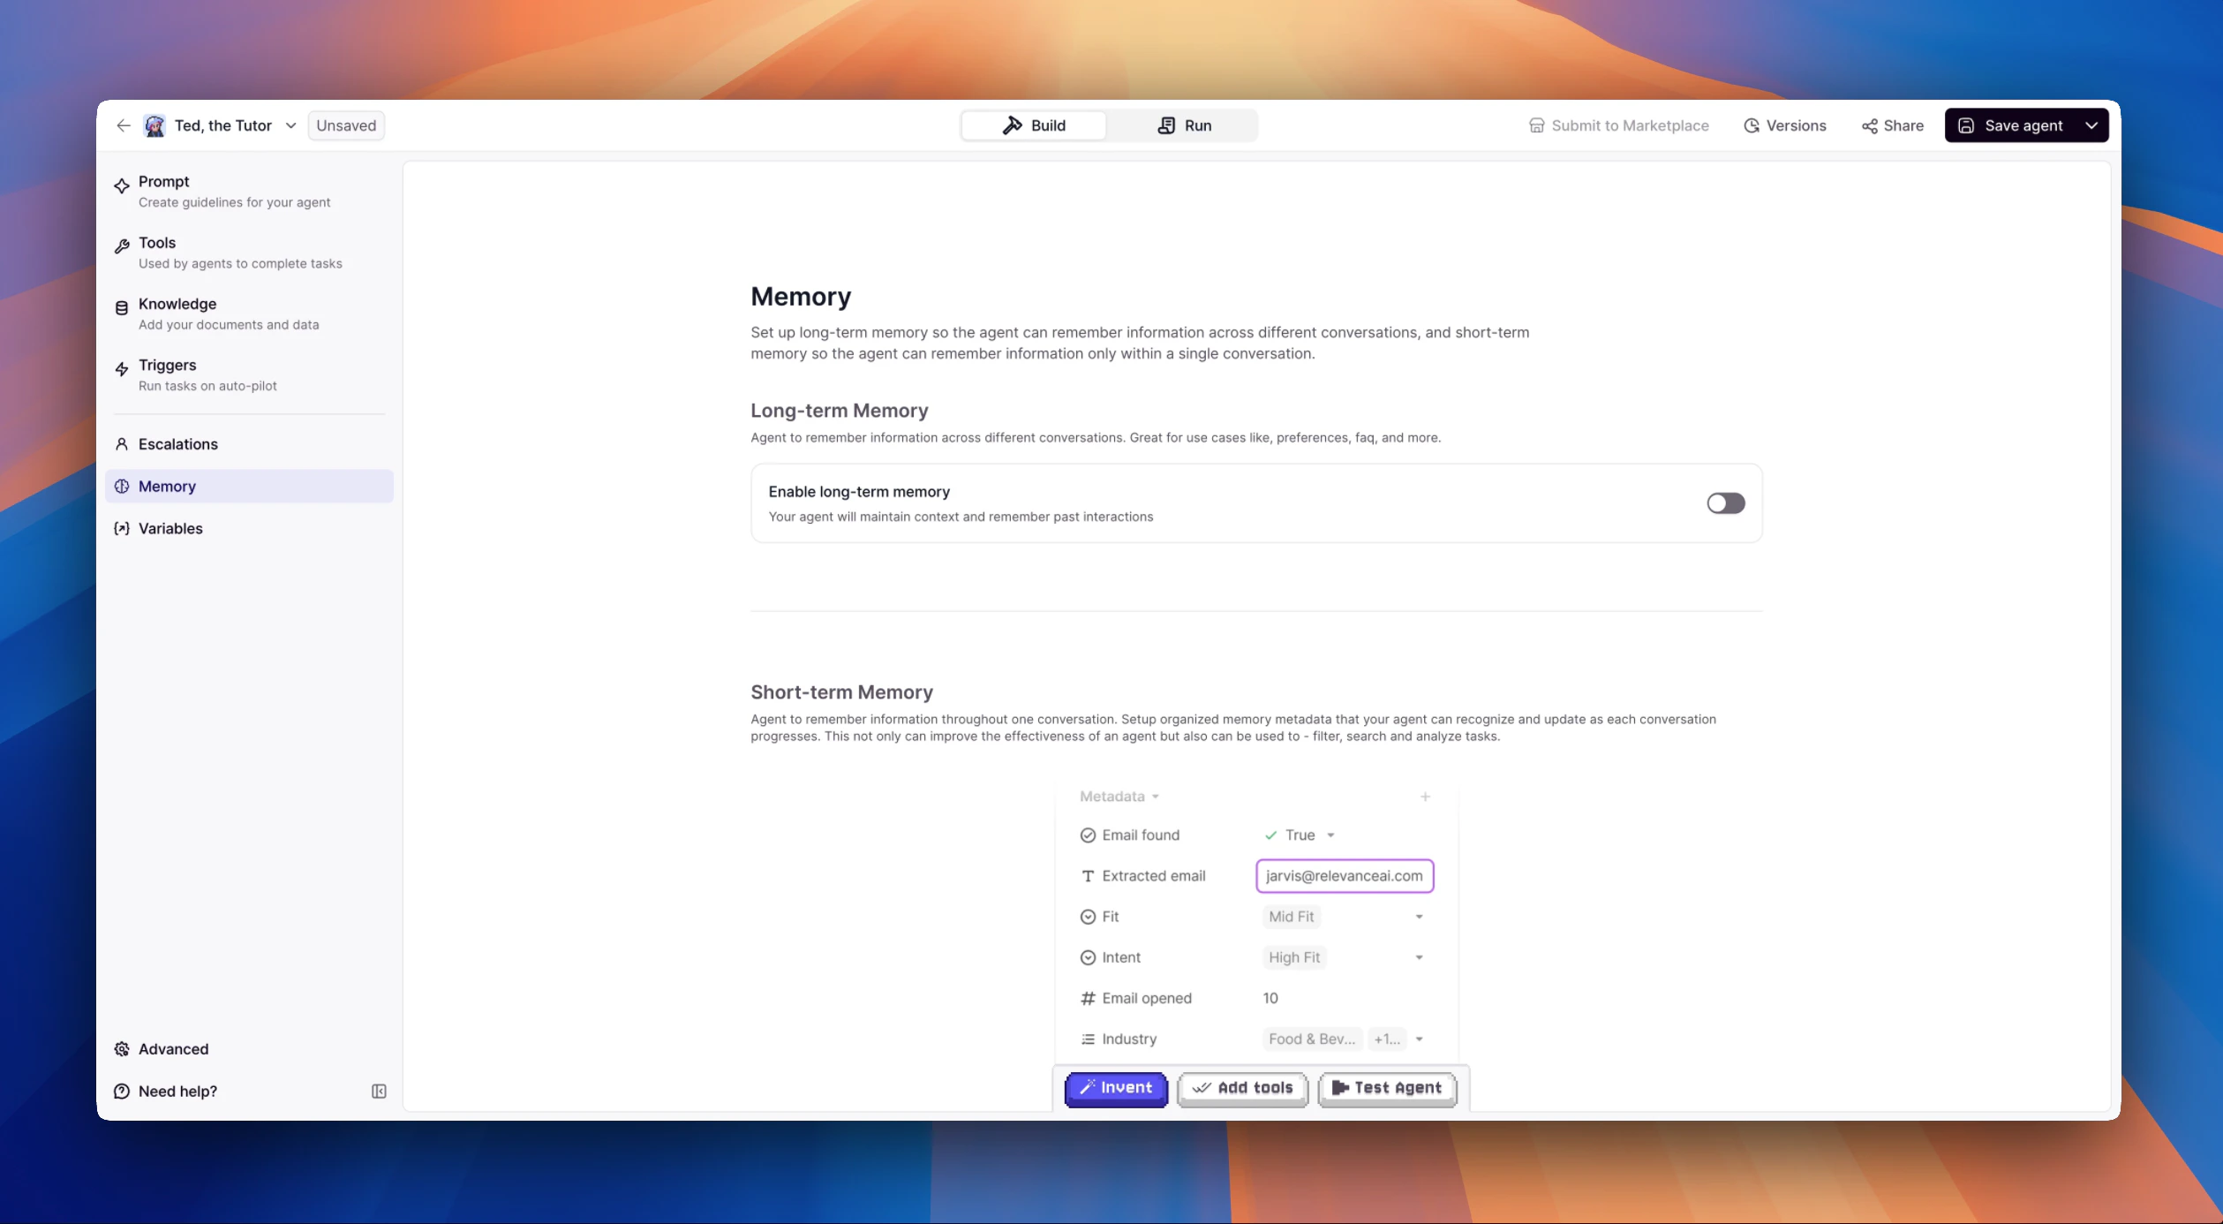Click Need help question icon
Screen dimensions: 2223x1224
pos(122,1092)
